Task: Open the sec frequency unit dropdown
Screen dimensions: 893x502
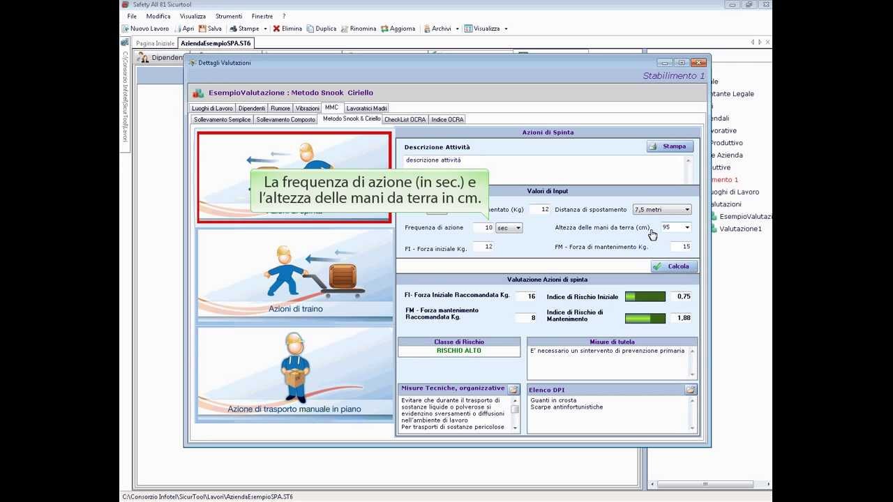Action: coord(509,227)
